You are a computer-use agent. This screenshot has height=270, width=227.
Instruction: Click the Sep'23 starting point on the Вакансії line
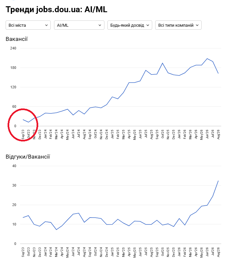(x=23, y=119)
